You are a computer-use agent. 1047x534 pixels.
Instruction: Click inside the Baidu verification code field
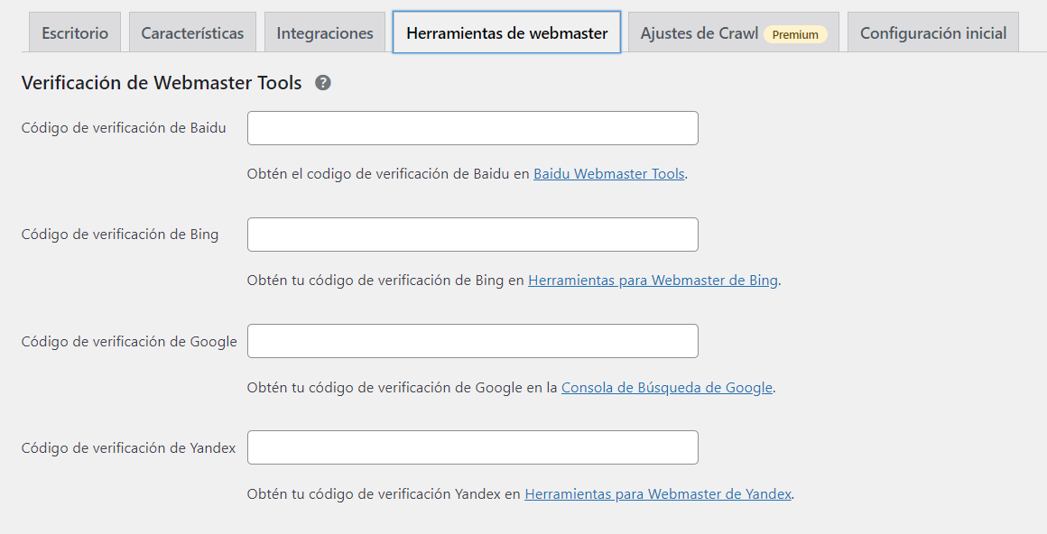pos(472,127)
